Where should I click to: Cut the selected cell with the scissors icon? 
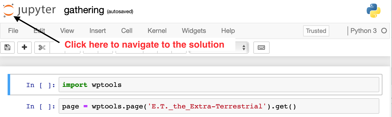pyautogui.click(x=42, y=47)
